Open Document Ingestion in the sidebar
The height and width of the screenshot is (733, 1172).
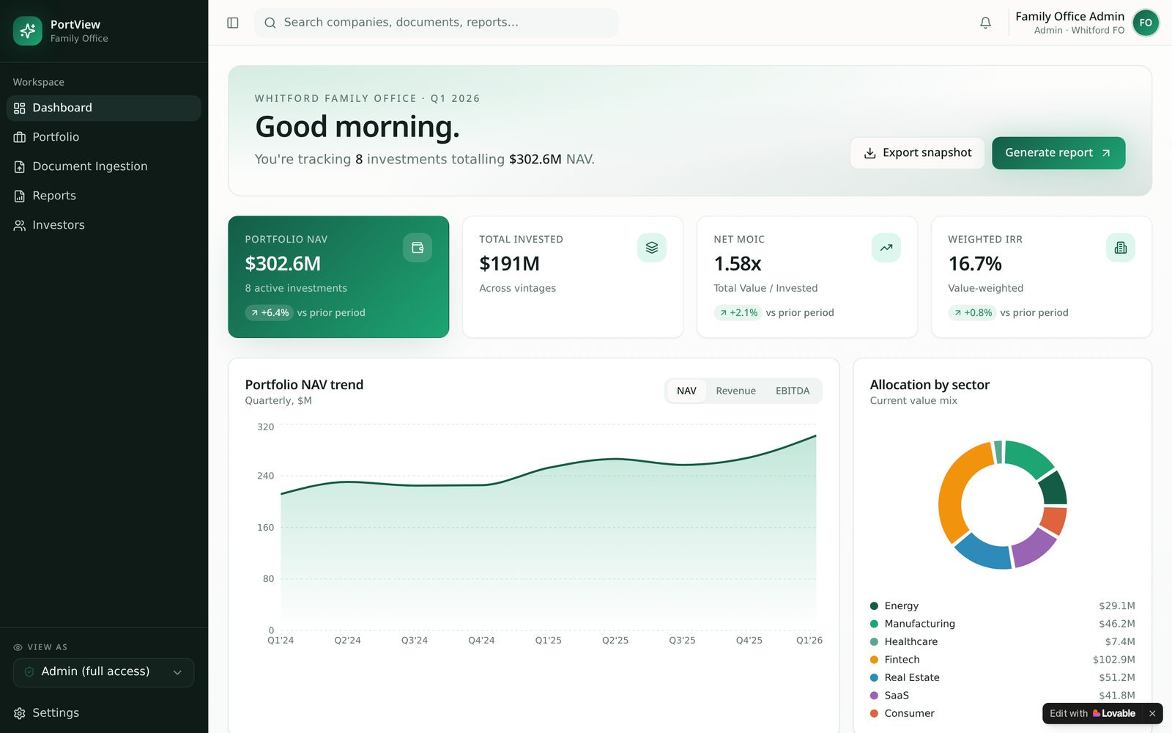click(103, 166)
